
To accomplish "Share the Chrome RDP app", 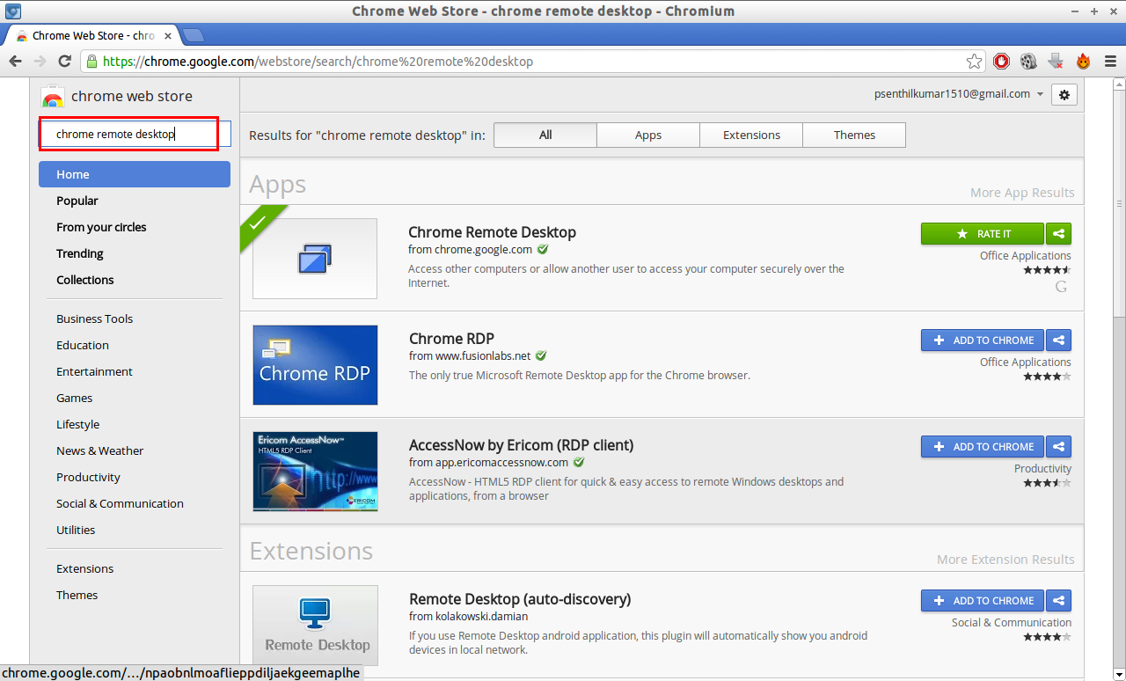I will [1059, 340].
